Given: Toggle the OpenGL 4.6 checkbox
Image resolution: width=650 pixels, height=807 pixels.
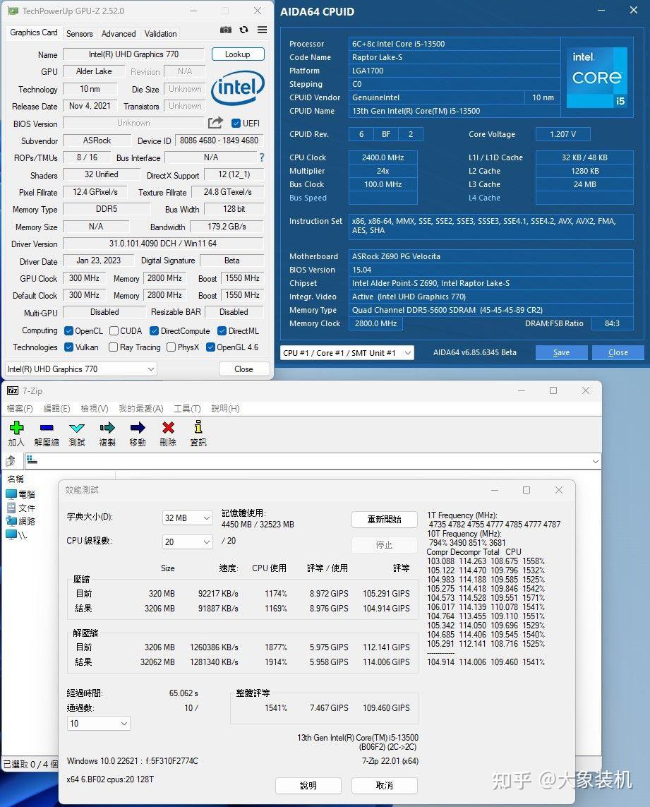Looking at the screenshot, I should [x=210, y=347].
